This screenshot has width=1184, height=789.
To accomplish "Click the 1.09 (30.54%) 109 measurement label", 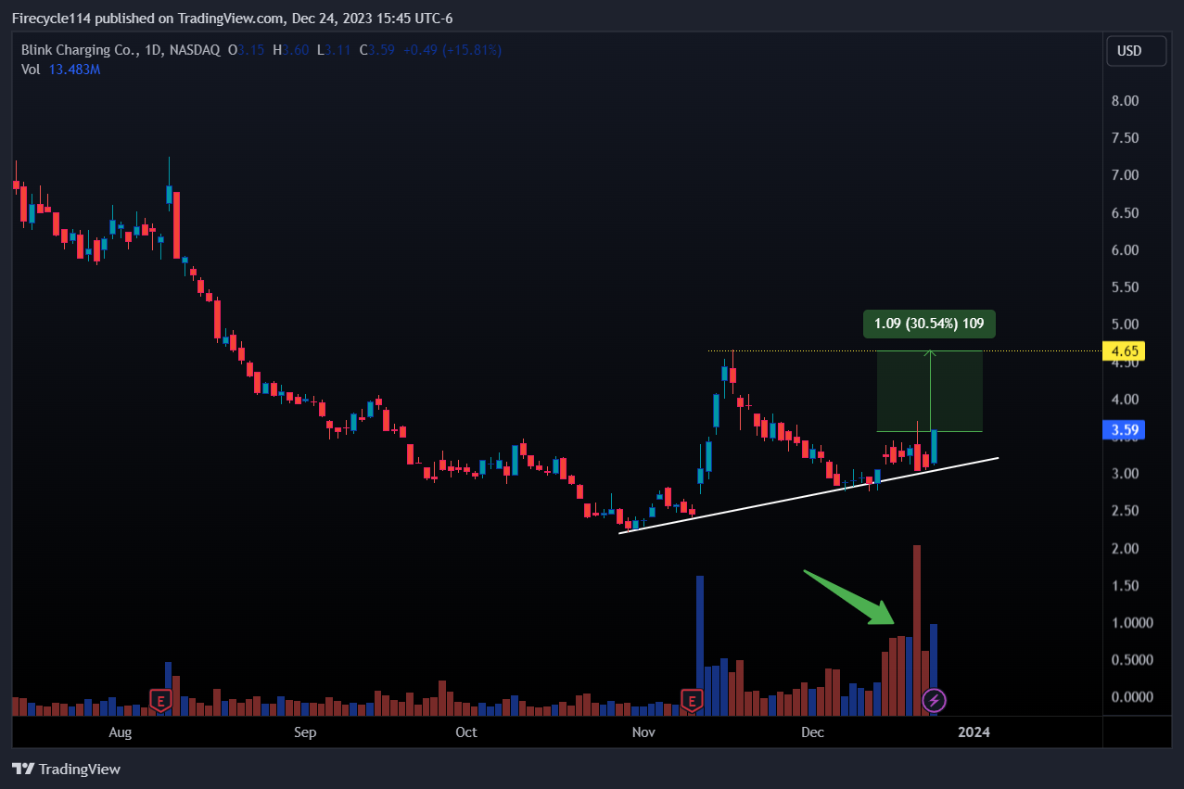I will [929, 325].
